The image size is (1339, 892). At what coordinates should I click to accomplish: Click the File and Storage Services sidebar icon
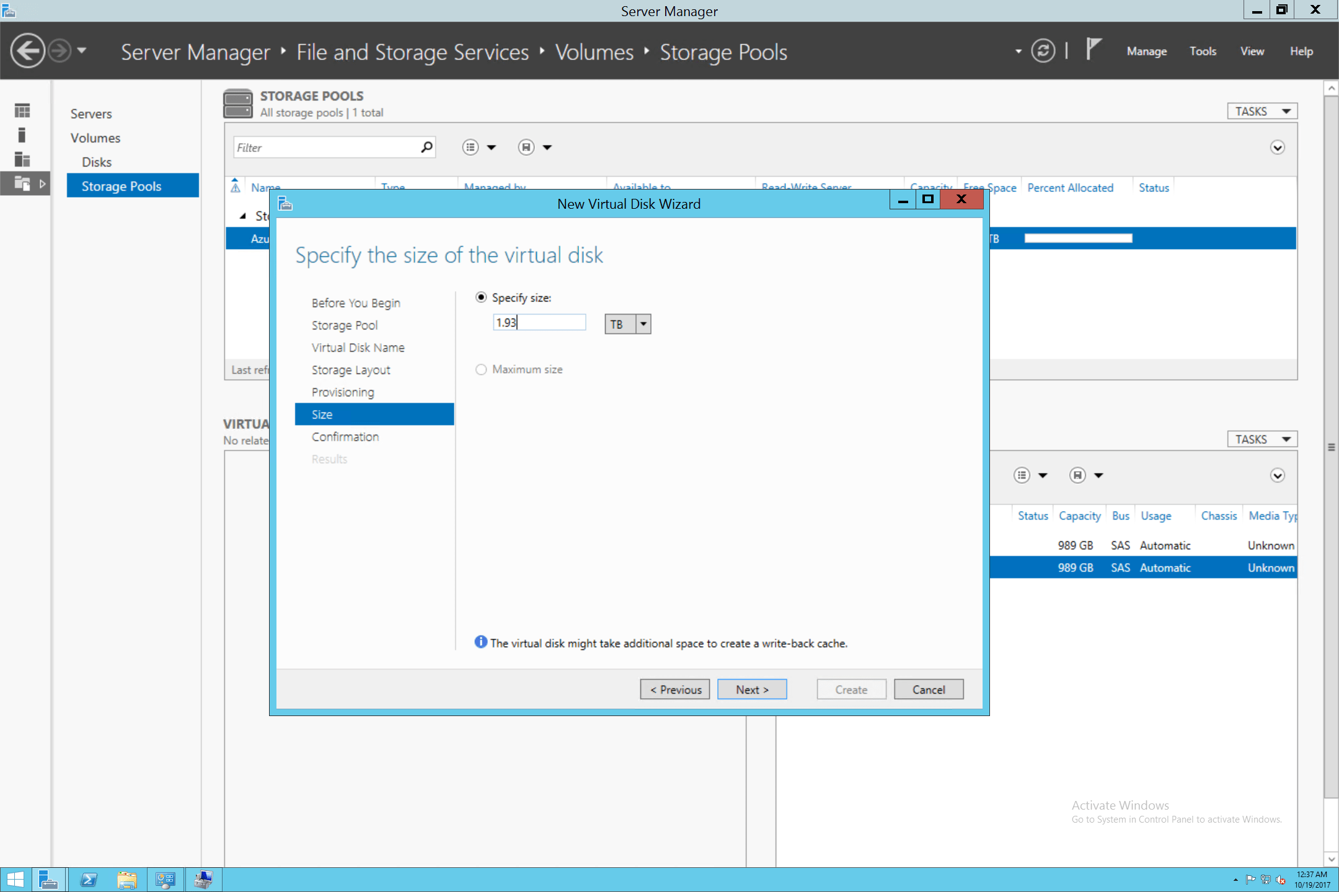click(x=22, y=183)
